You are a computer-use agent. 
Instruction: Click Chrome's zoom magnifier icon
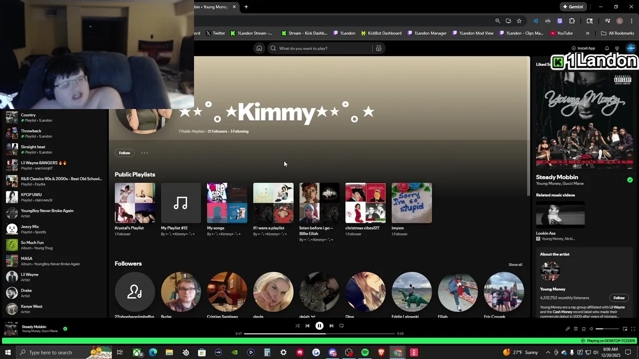pyautogui.click(x=497, y=21)
